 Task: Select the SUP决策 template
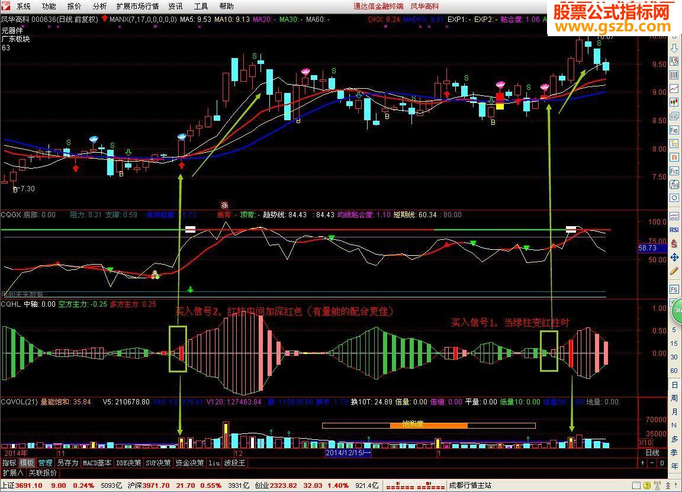point(158,463)
